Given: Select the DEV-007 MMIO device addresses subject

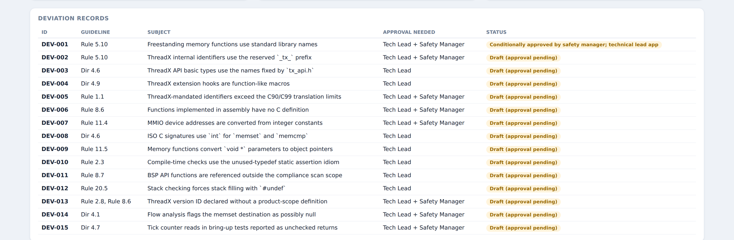Looking at the screenshot, I should [235, 123].
